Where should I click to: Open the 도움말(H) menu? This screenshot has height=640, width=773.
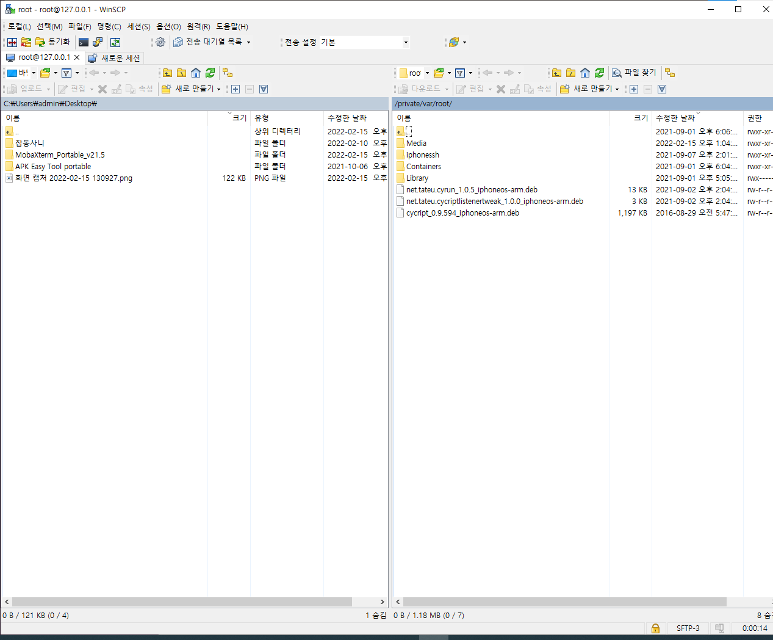(232, 26)
